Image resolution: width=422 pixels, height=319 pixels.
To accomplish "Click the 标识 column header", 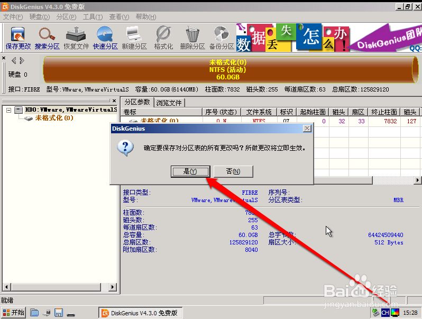I will click(287, 112).
